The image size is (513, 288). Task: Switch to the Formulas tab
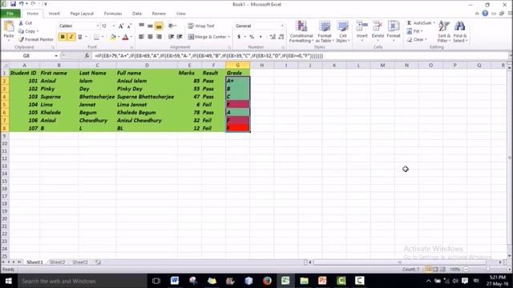pyautogui.click(x=113, y=14)
